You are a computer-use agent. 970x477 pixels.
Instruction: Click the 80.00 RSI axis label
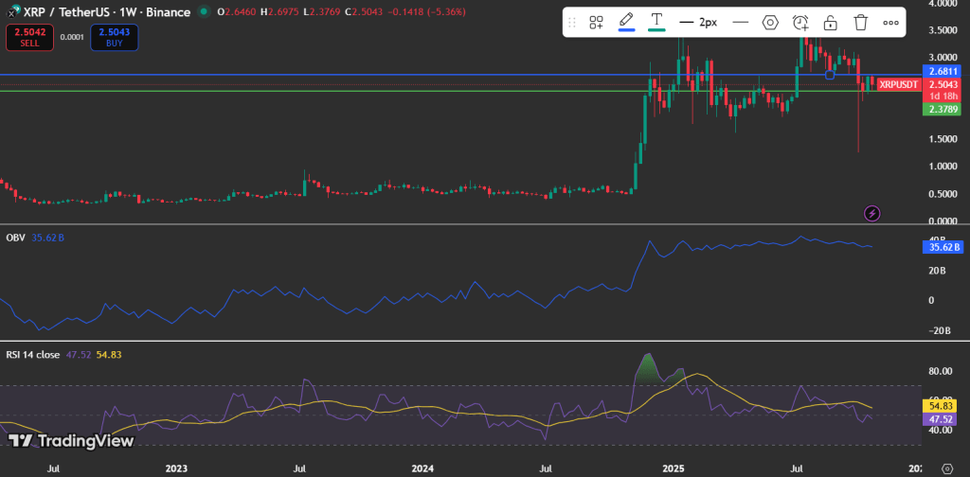pyautogui.click(x=941, y=371)
